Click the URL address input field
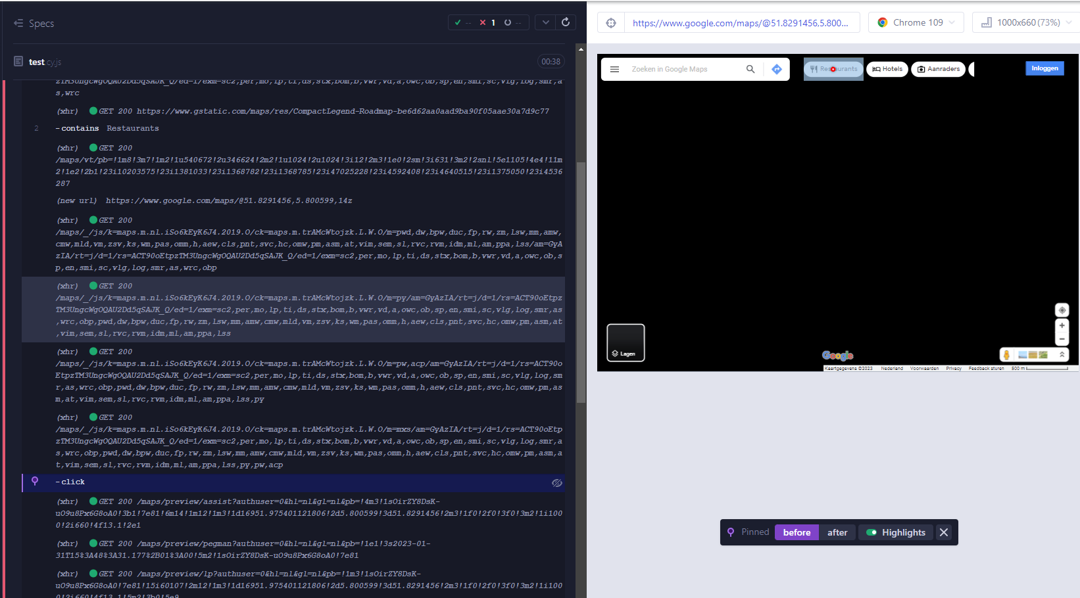This screenshot has height=598, width=1080. 742,22
